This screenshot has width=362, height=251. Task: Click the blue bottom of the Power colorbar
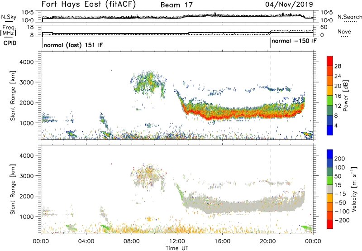pyautogui.click(x=330, y=130)
